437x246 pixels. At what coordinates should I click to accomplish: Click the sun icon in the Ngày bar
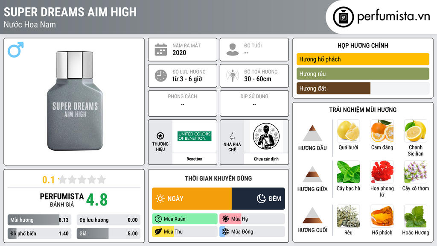160,199
